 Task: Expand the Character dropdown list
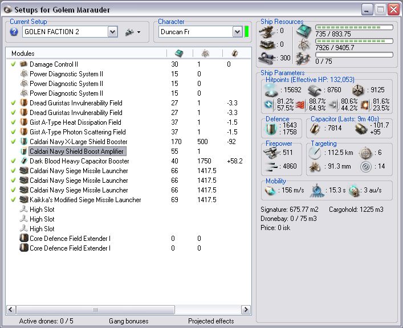point(237,32)
